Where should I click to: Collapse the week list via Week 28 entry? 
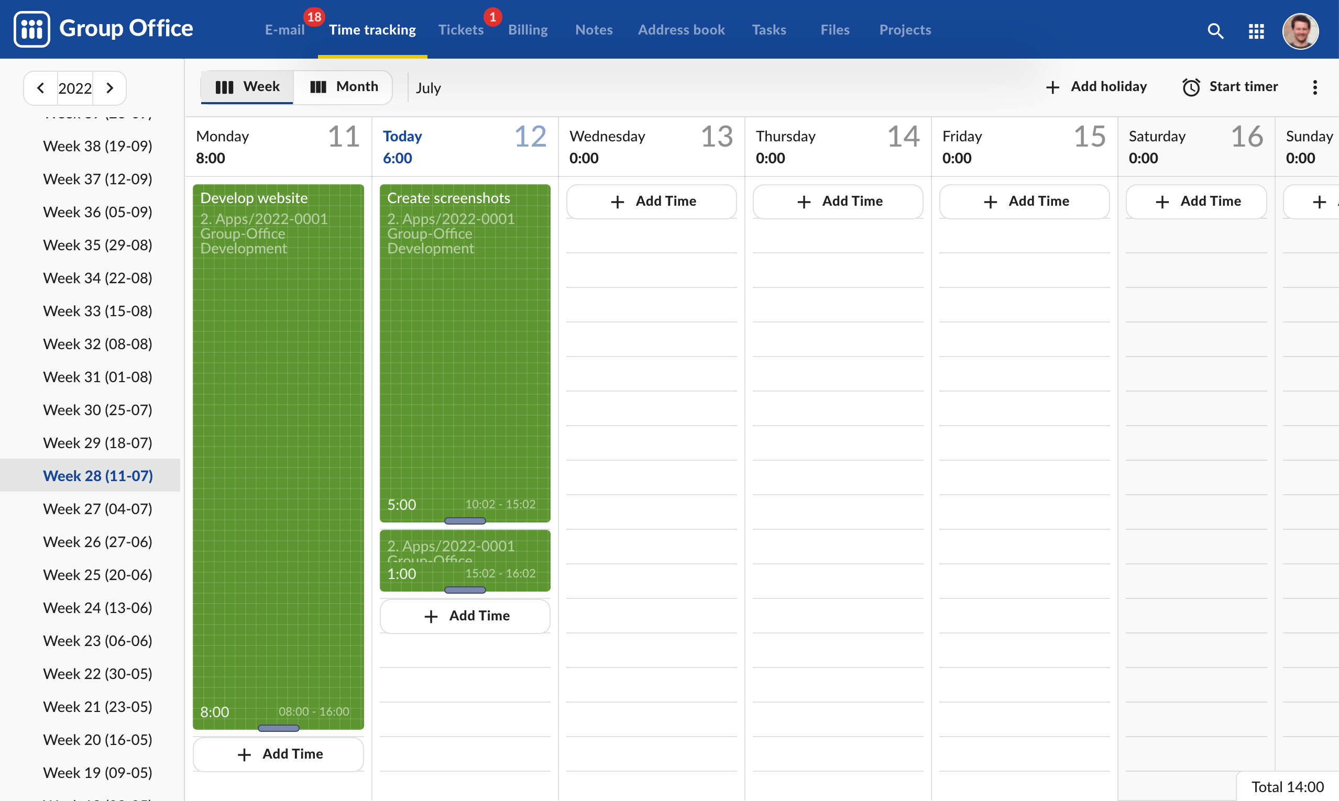coord(97,475)
